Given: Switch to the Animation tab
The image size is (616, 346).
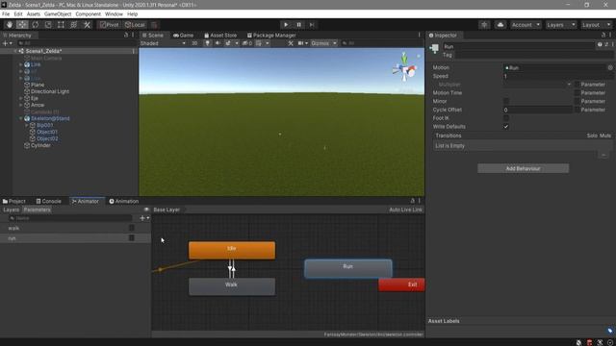Looking at the screenshot, I should click(x=124, y=201).
